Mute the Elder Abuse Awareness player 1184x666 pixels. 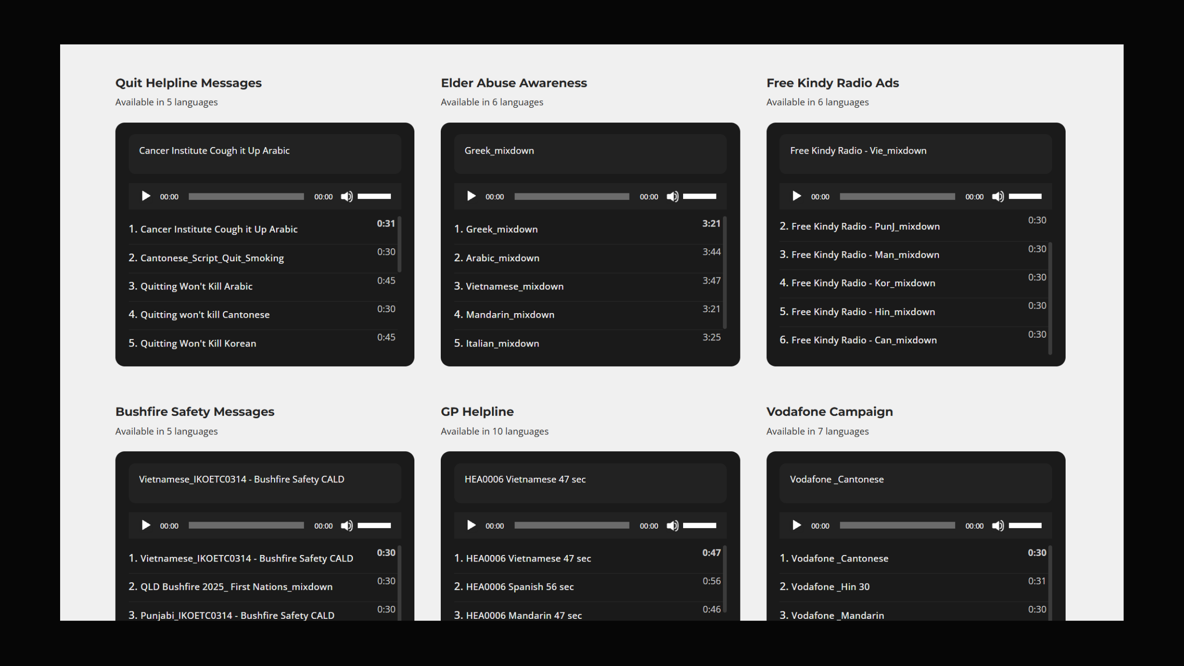672,197
